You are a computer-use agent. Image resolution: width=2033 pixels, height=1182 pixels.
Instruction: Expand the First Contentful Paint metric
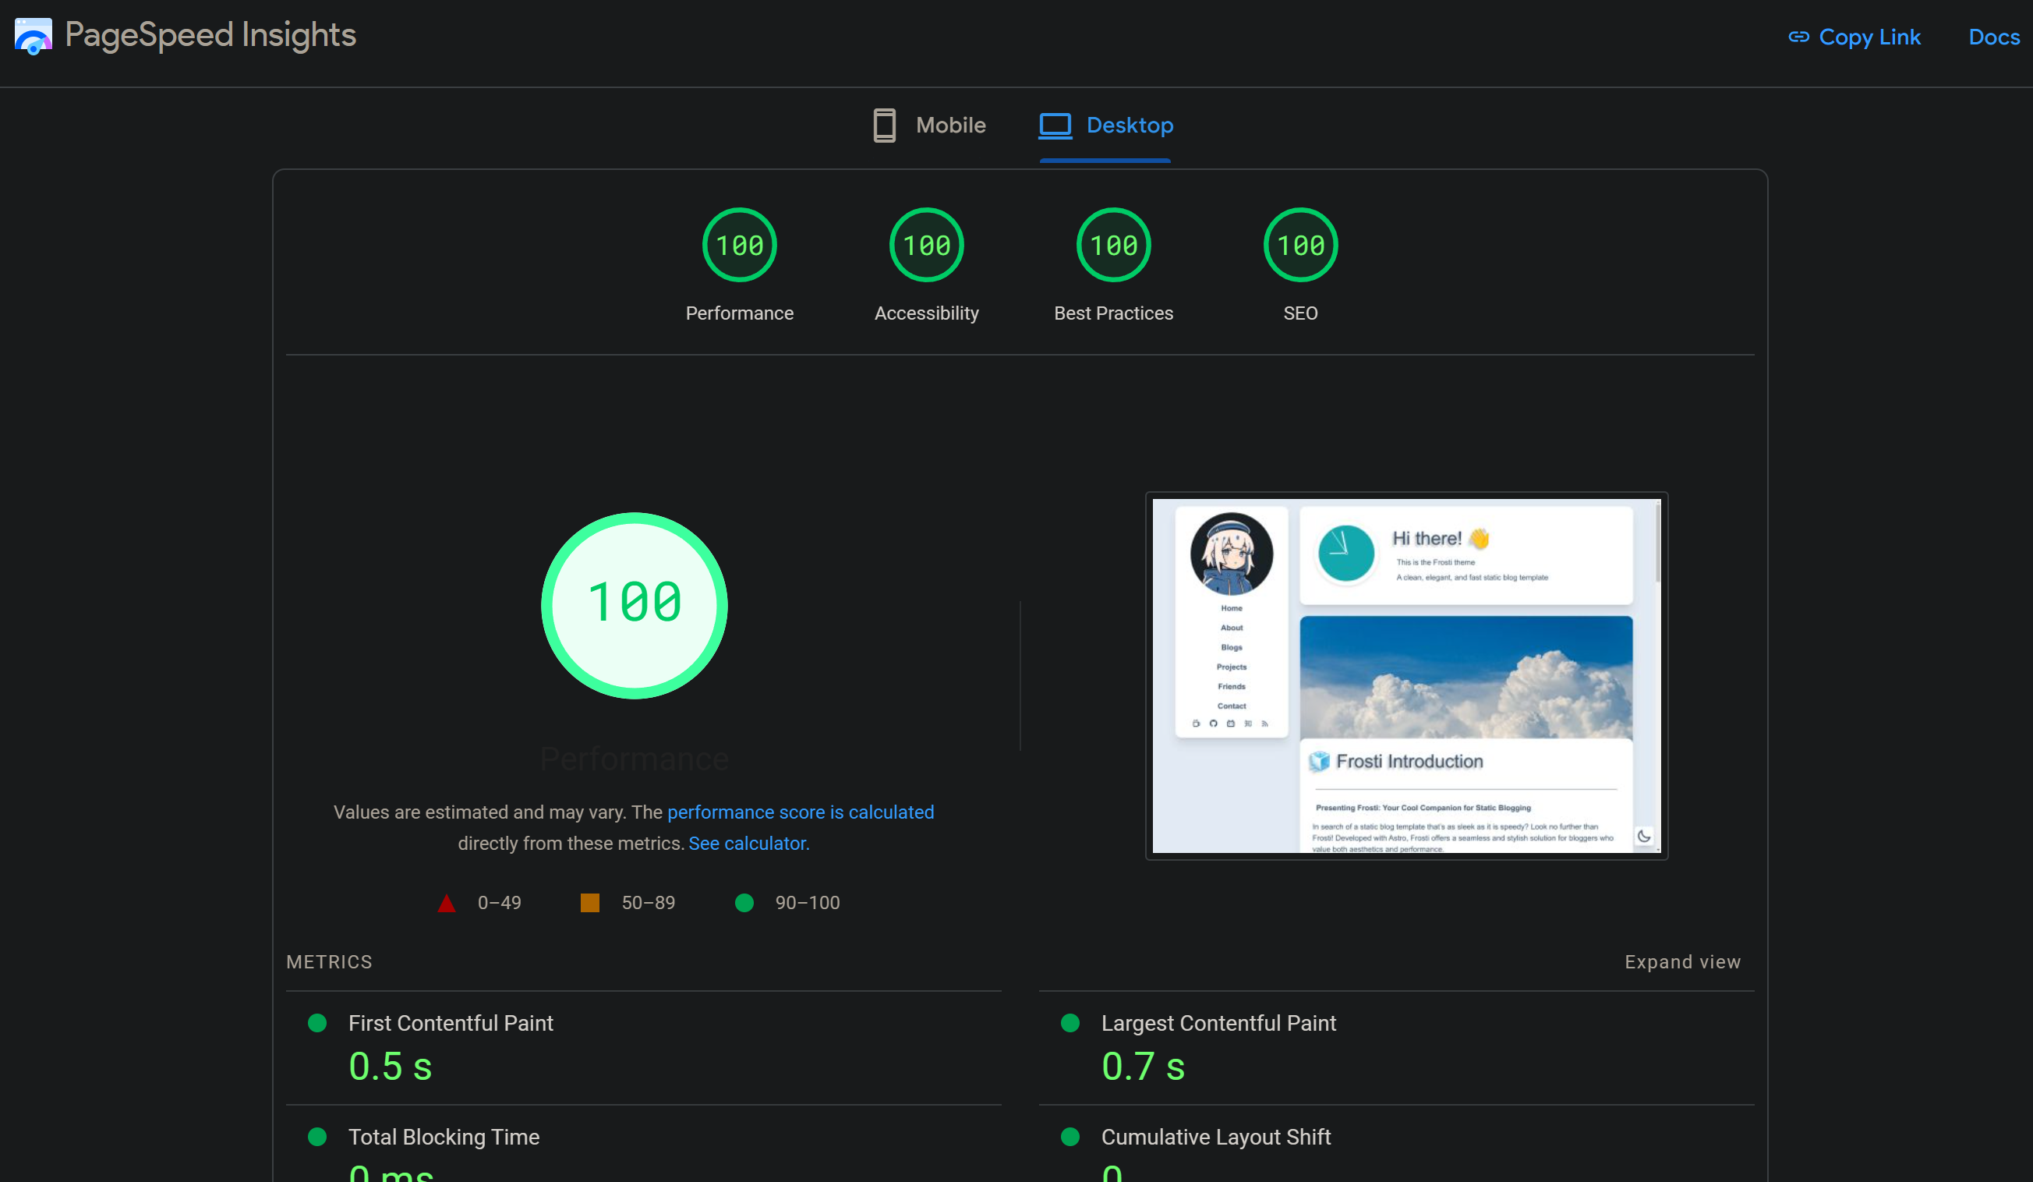450,1023
